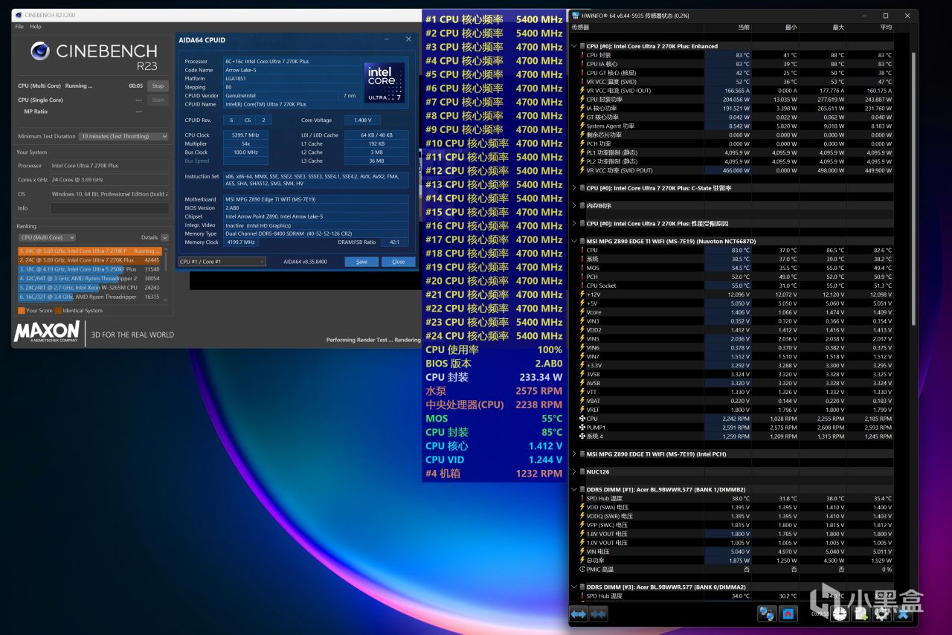
Task: Click the HWiNFO title bar app icon
Action: click(x=576, y=16)
